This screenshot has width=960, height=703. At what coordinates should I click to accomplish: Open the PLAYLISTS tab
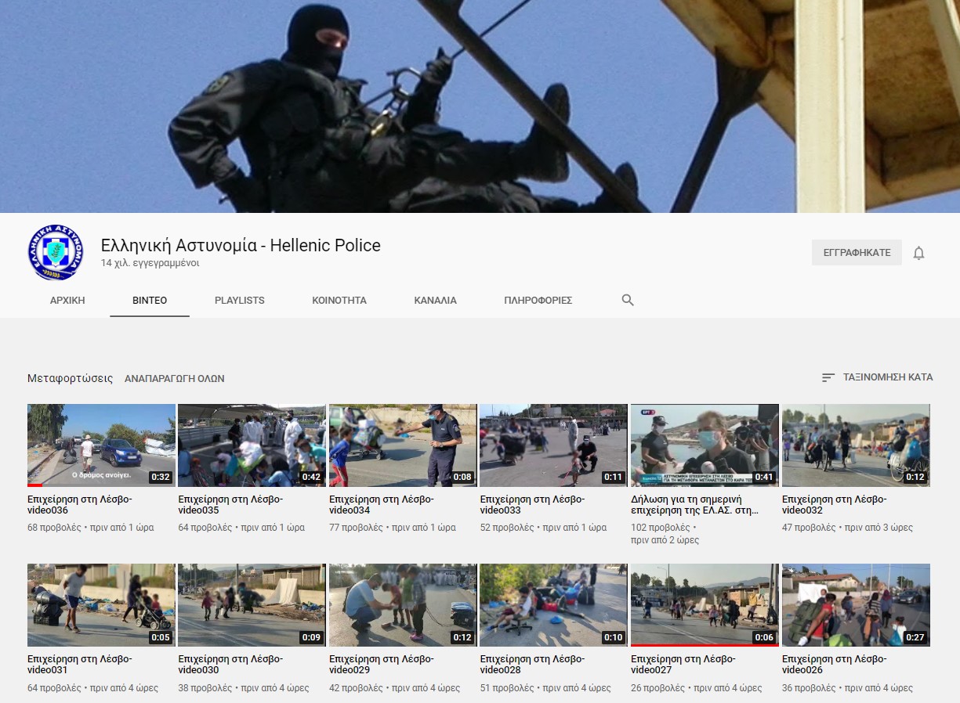coord(239,301)
